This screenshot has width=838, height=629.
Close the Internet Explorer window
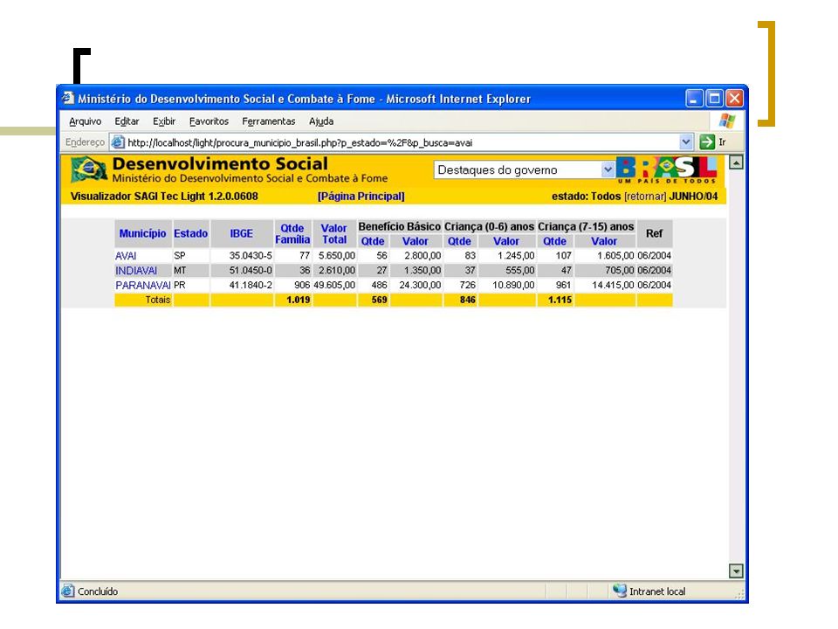pyautogui.click(x=734, y=99)
